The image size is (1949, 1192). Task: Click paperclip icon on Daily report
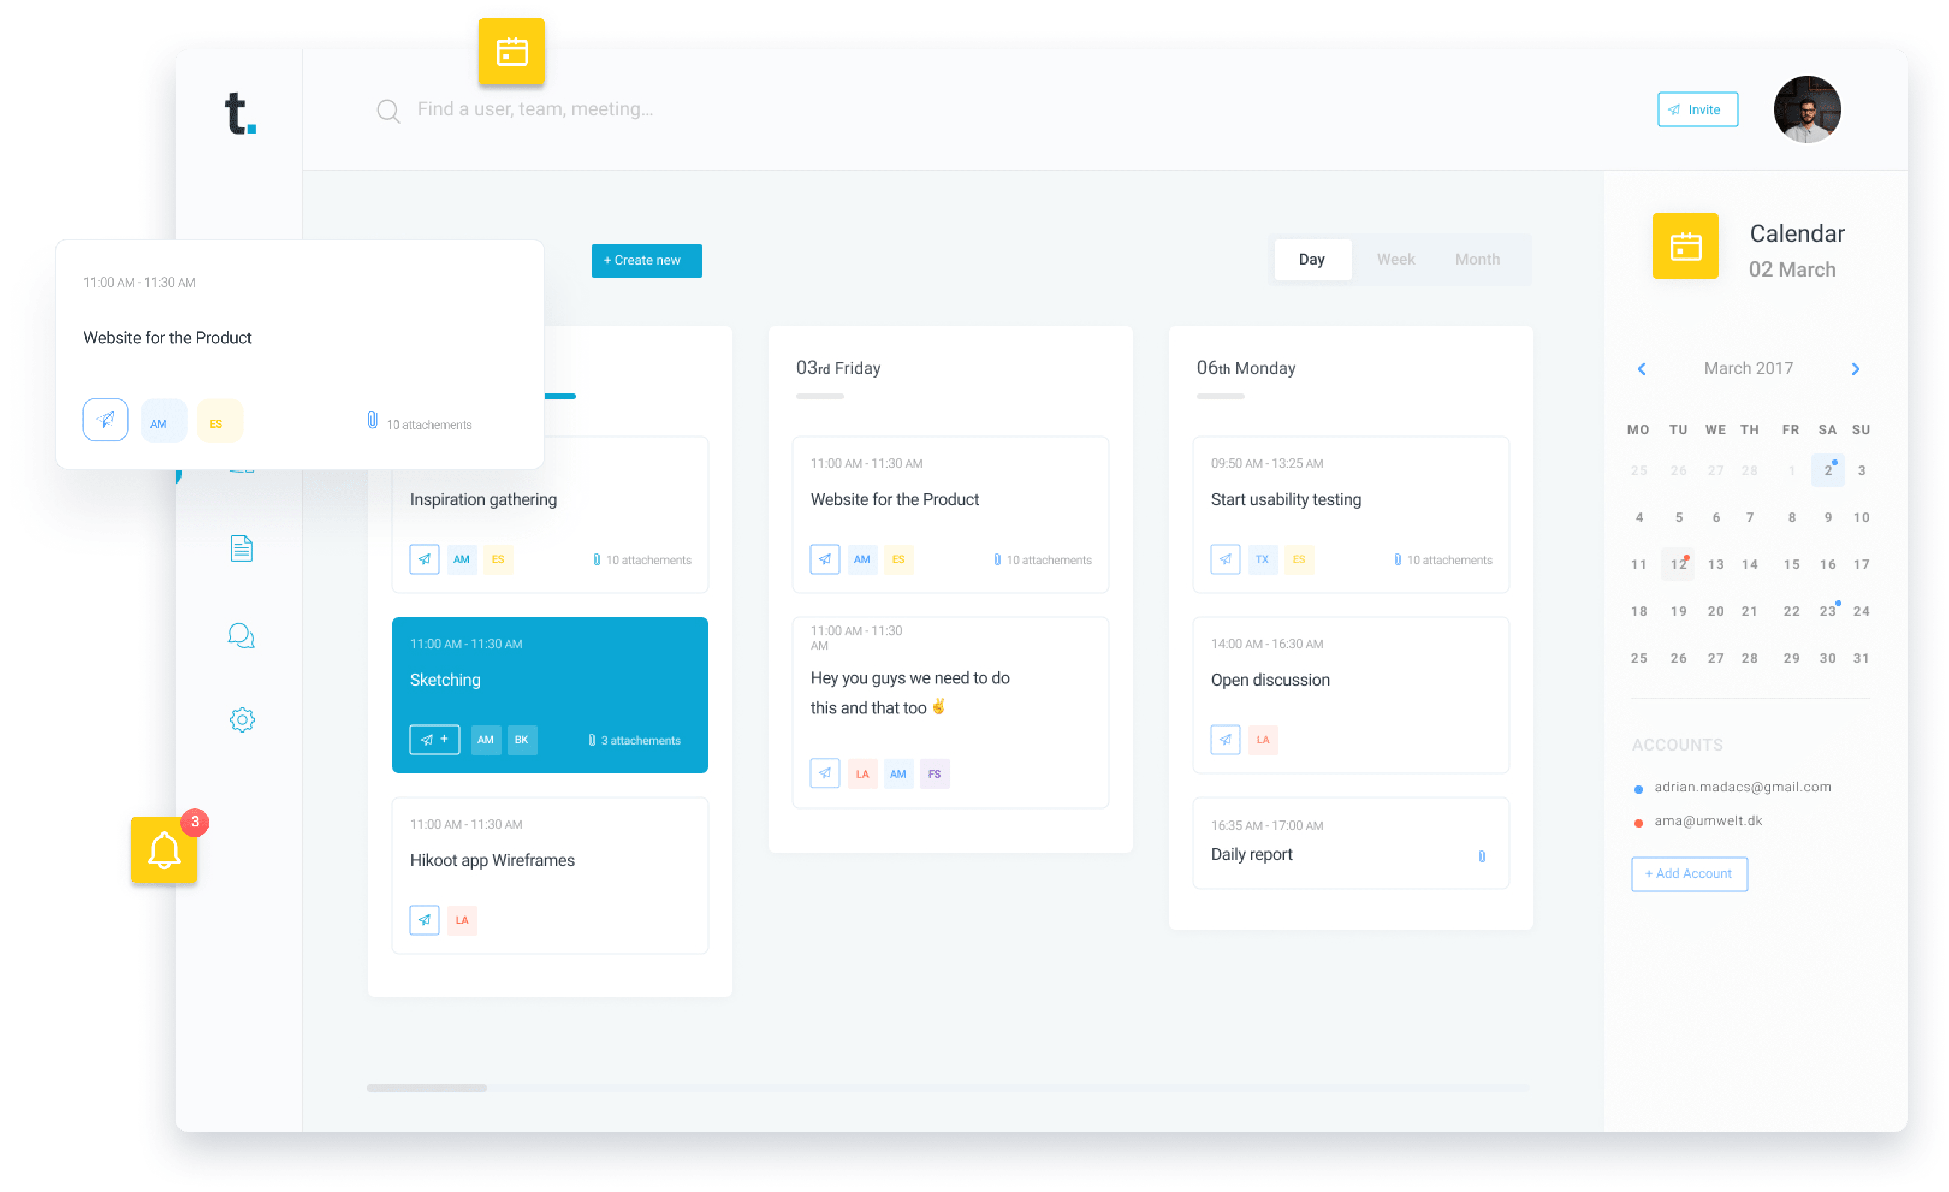pos(1482,856)
